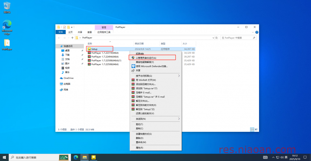Image resolution: width=311 pixels, height=161 pixels.
Task: Select PotPlayer 1.7.22508(64bit)(1) archive
Action: click(106, 61)
